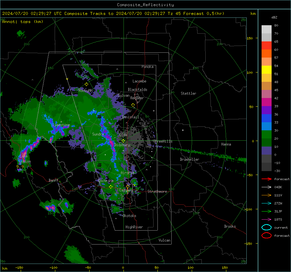Click the 'Annot: tops (km)' label
This screenshot has height=272, width=291.
point(23,22)
